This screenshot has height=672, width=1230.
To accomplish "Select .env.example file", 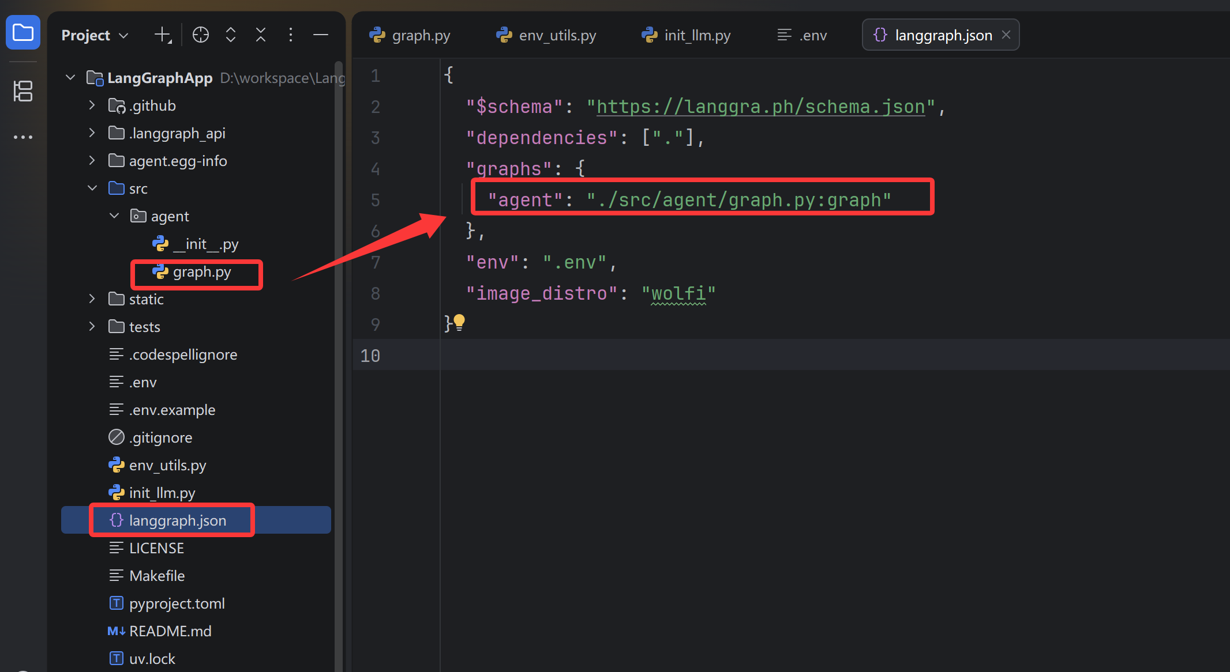I will coord(196,410).
